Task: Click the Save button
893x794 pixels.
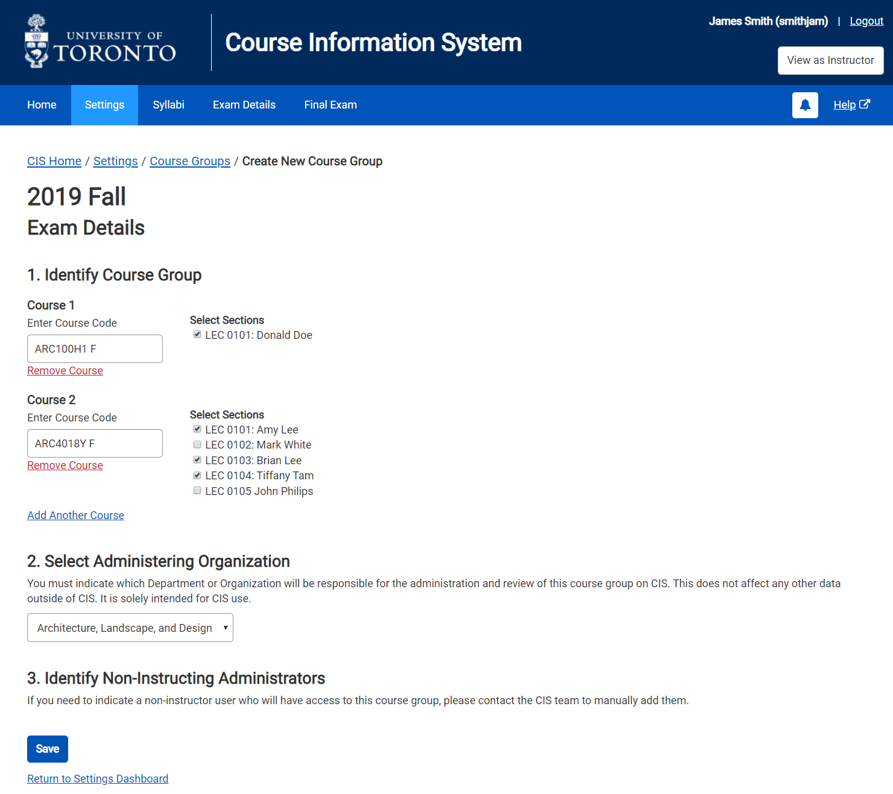Action: (48, 749)
